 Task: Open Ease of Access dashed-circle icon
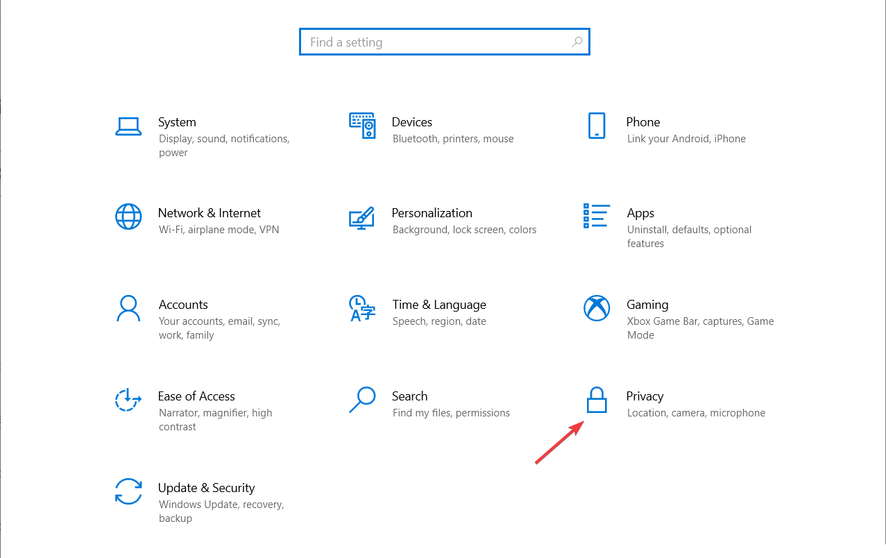tap(128, 400)
